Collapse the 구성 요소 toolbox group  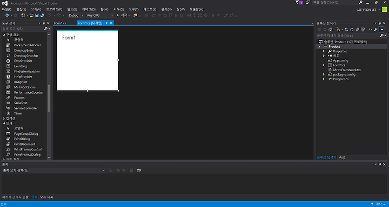4,35
